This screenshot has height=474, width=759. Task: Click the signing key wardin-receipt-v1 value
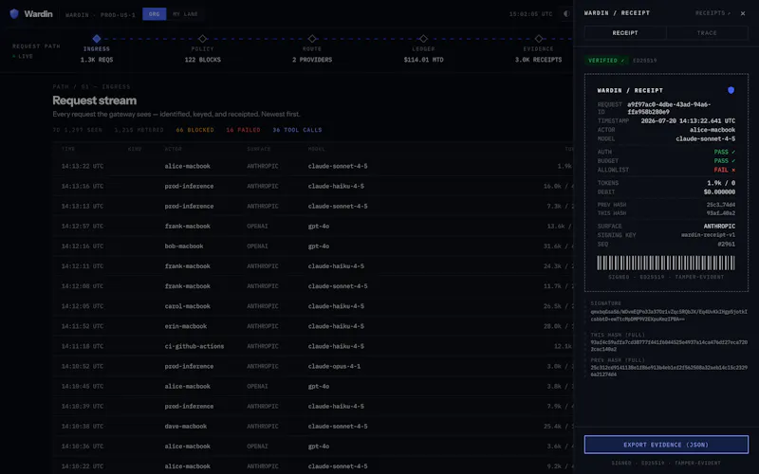(708, 235)
